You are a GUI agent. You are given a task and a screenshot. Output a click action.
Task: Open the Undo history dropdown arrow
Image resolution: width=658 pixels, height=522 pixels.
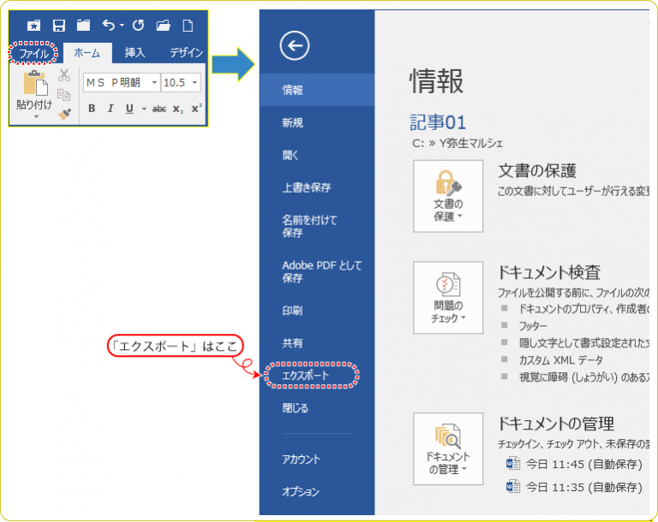point(122,26)
